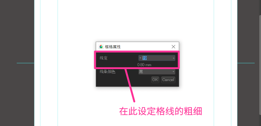Click the pink 在此设定格线的粗细 annotation text
This screenshot has height=126, width=261.
pyautogui.click(x=161, y=111)
